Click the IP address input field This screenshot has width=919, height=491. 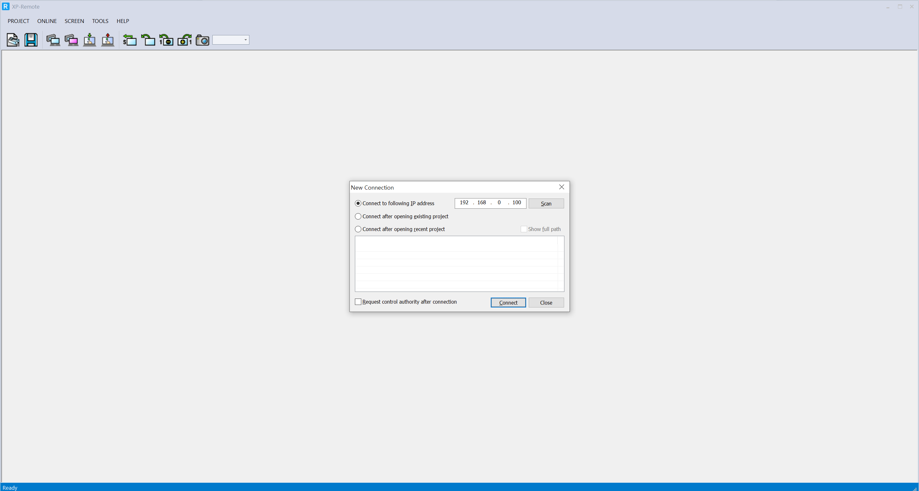coord(490,203)
